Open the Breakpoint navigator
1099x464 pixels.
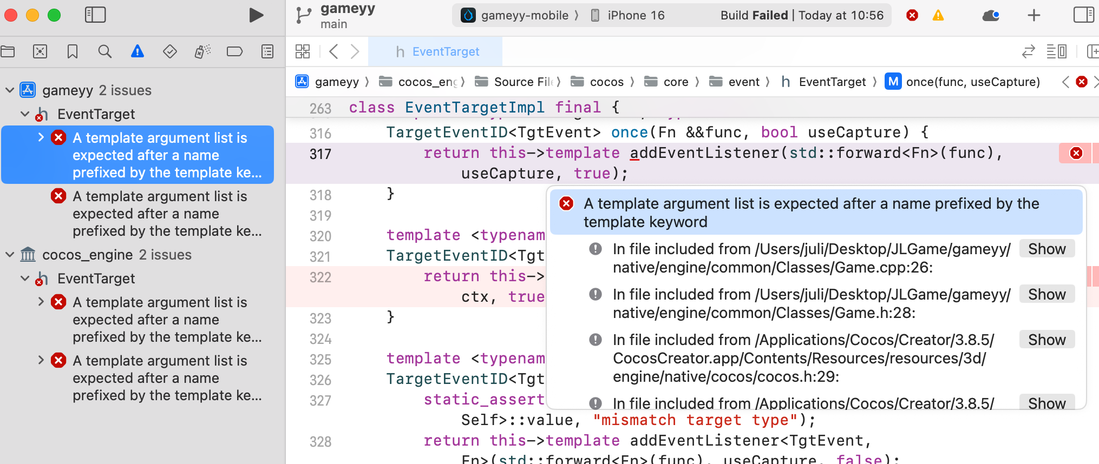[x=234, y=52]
